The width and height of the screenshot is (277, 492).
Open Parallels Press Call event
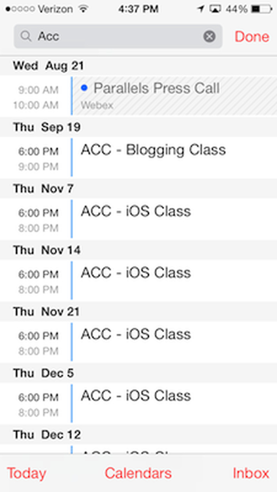[156, 95]
